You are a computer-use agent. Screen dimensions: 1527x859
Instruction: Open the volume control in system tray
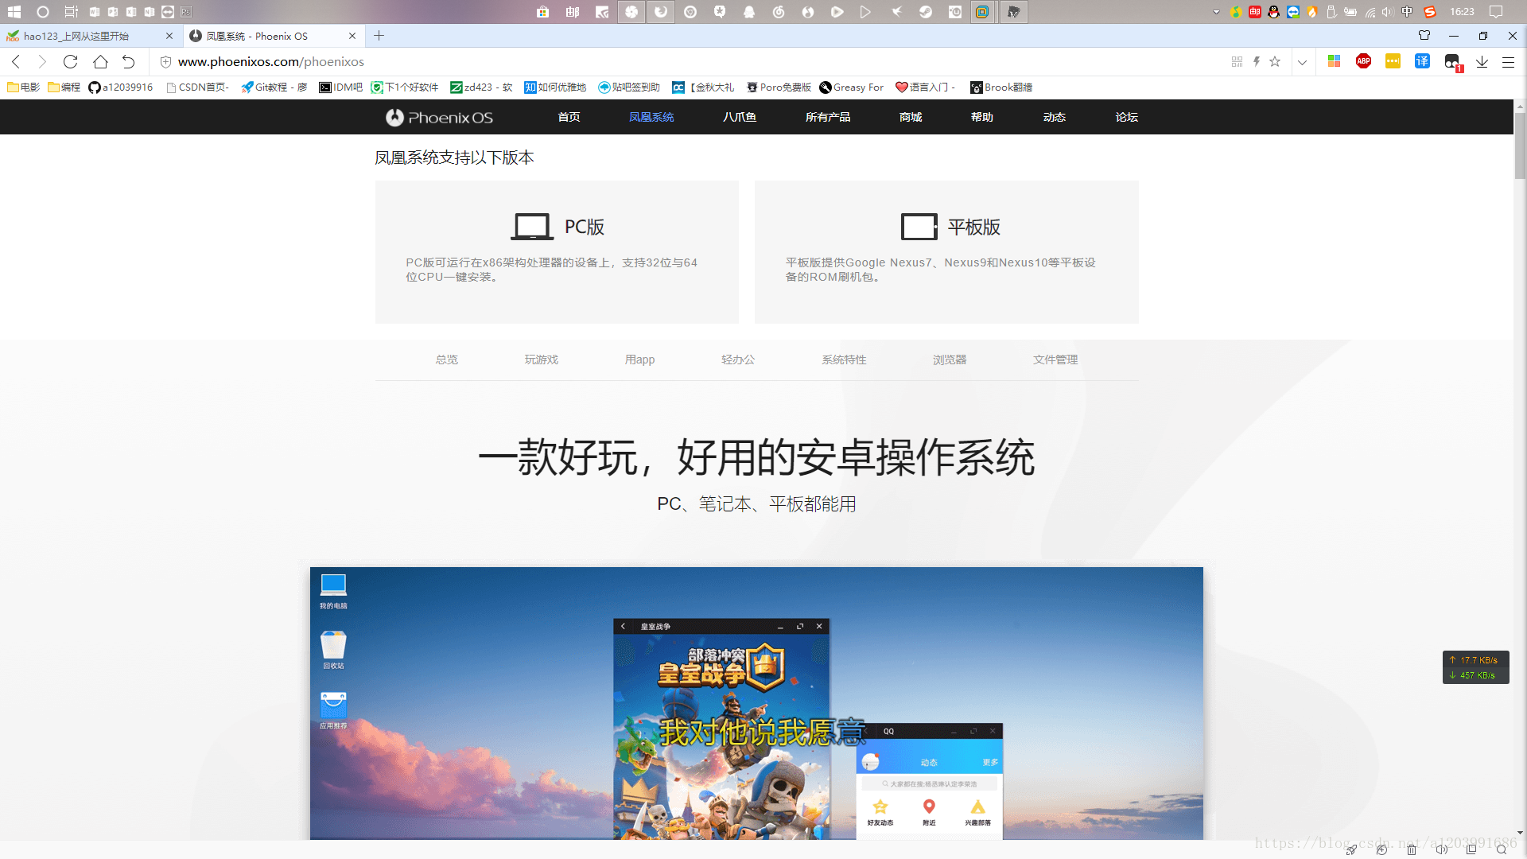[1388, 12]
